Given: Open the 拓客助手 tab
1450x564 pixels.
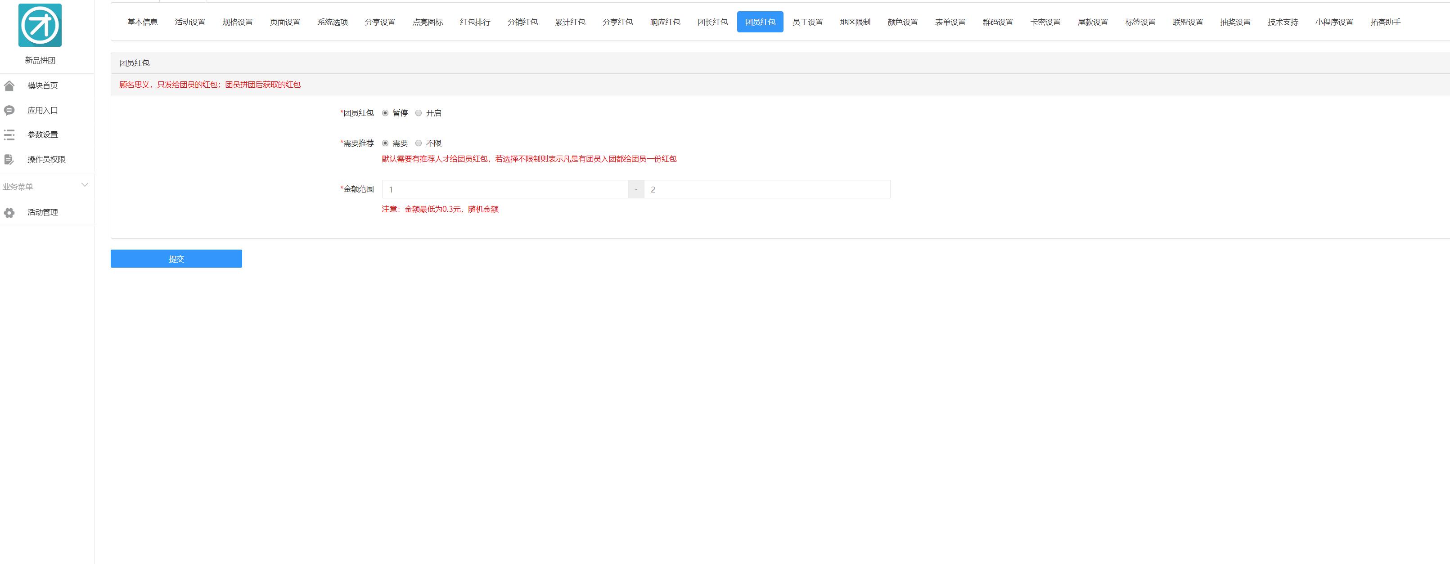Looking at the screenshot, I should pyautogui.click(x=1385, y=22).
